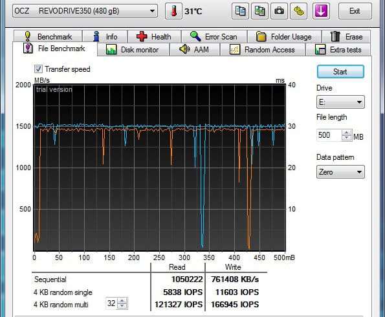
Task: Select the File Benchmark tab
Action: (x=55, y=49)
